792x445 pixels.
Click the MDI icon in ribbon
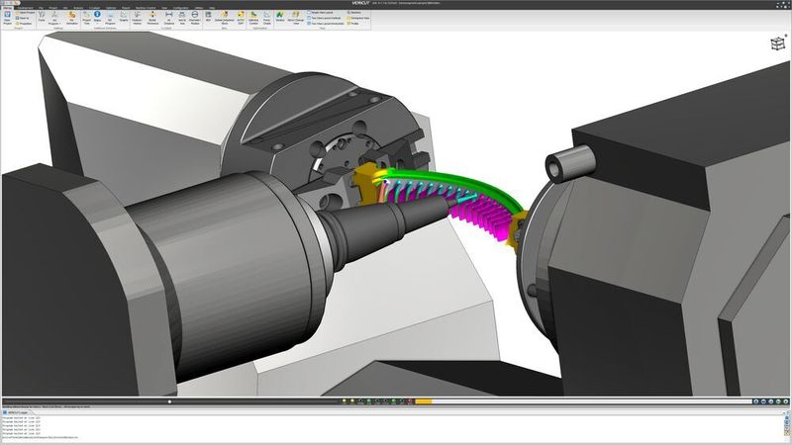[208, 16]
